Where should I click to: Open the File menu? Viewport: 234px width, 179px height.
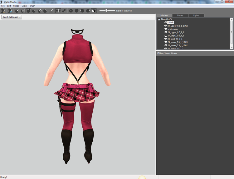click(x=3, y=6)
